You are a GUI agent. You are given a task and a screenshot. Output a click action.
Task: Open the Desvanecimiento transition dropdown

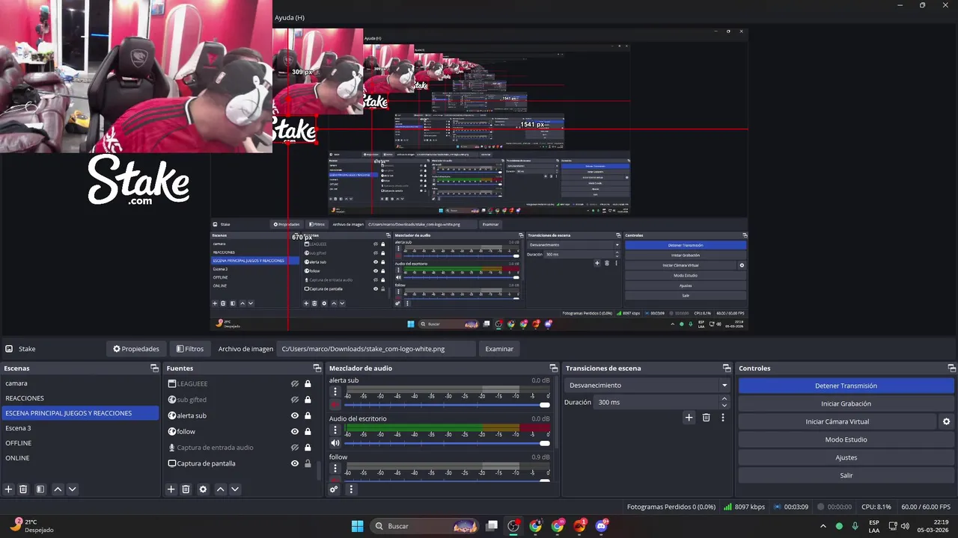point(648,386)
